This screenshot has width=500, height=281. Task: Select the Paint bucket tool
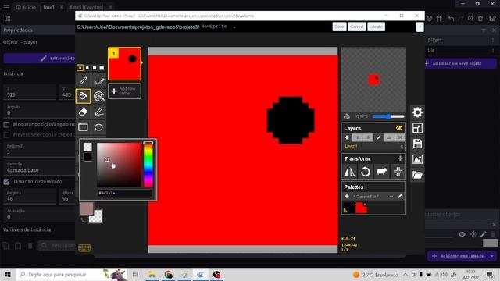tap(84, 96)
